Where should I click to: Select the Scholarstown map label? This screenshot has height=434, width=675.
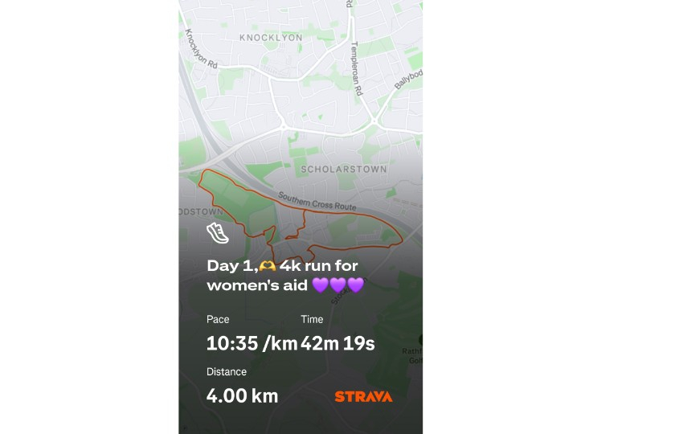[343, 170]
